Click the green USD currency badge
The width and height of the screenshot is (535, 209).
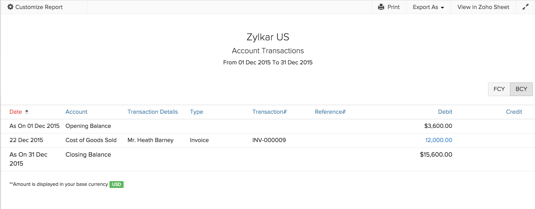click(116, 185)
